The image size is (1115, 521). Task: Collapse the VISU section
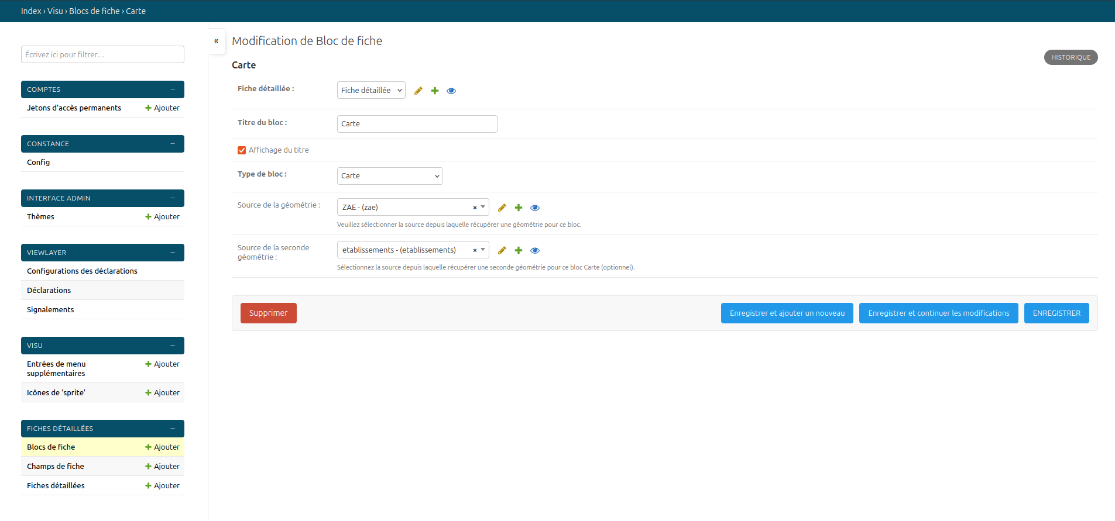click(173, 346)
